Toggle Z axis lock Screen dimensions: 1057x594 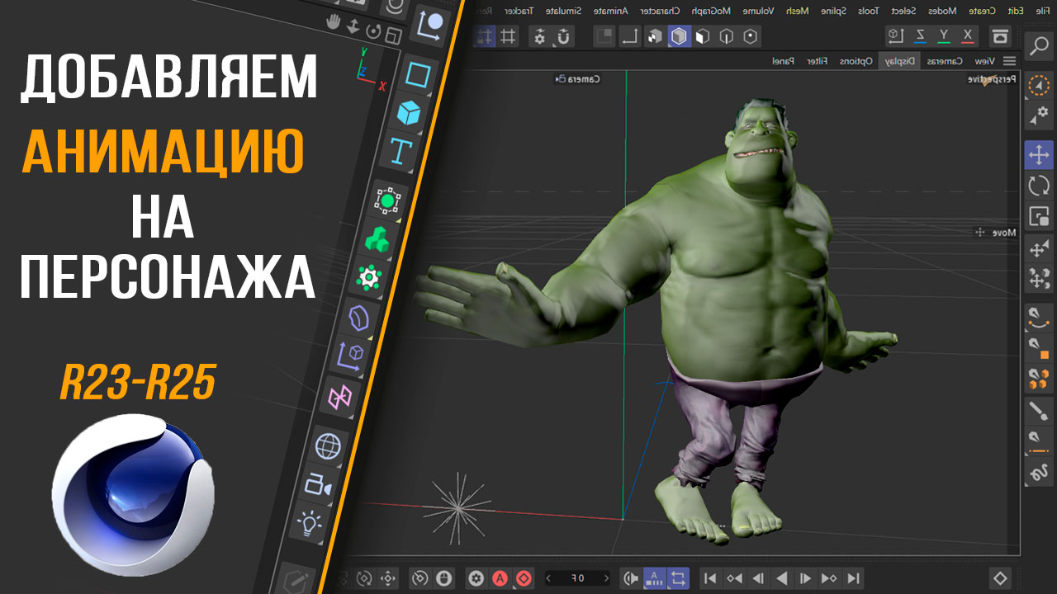920,35
